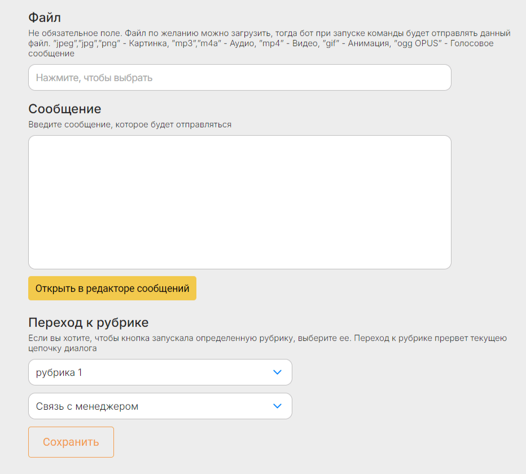Screen dimensions: 526x474
Task: Click the chevron arrow in 'Связь с менеджером' field
Action: (x=277, y=406)
